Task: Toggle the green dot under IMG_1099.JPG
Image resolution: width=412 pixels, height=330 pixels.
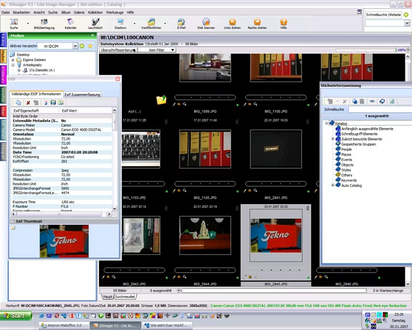Action: (x=237, y=105)
